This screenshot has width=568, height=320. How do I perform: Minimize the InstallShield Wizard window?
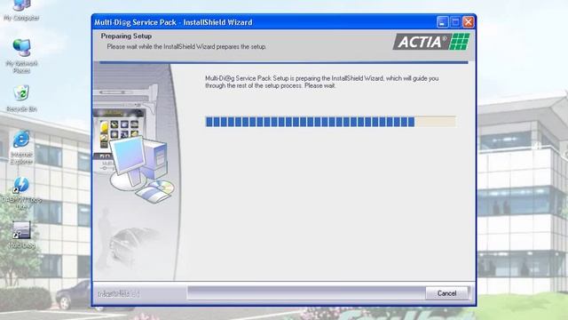442,22
